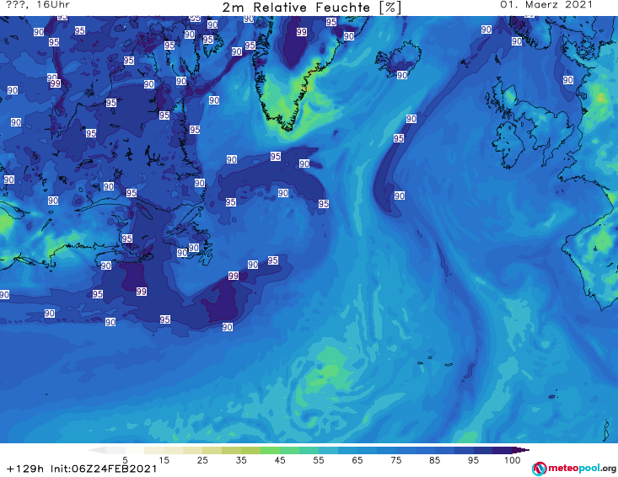Click the '99' contour label on Greenland's ice sheet
The image size is (618, 477).
click(x=302, y=32)
